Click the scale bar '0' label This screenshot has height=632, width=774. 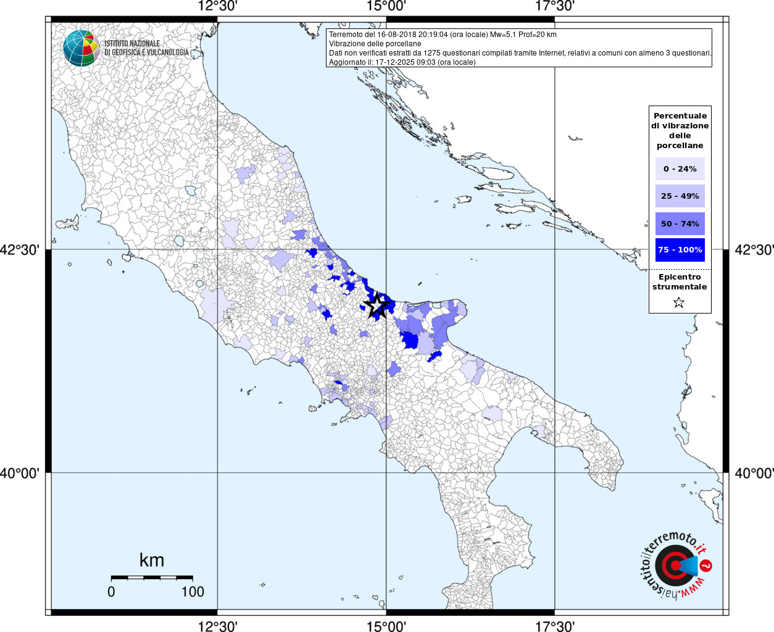click(111, 591)
